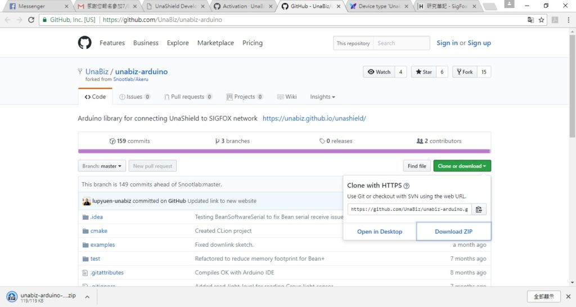576x307 pixels.
Task: Click Marketplace in GitHub navigation
Action: click(x=215, y=43)
